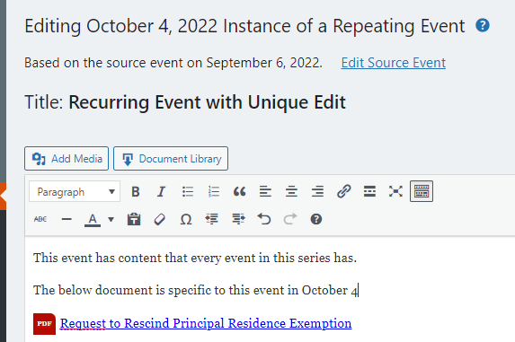The height and width of the screenshot is (342, 515).
Task: Place cursor in 'The below document' line
Action: (x=196, y=290)
